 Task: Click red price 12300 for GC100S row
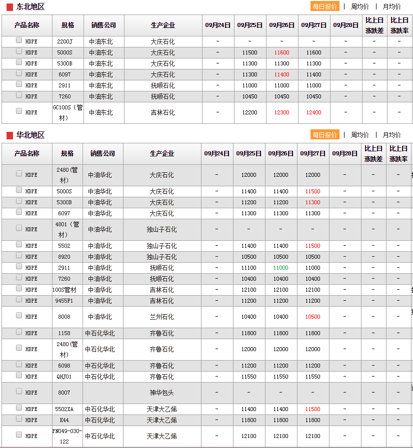click(281, 112)
